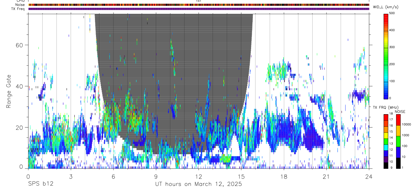
Task: Click the NOISE level colorbar
Action: (x=398, y=141)
